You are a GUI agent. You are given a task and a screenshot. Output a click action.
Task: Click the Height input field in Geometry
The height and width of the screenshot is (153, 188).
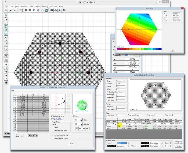click(121, 87)
